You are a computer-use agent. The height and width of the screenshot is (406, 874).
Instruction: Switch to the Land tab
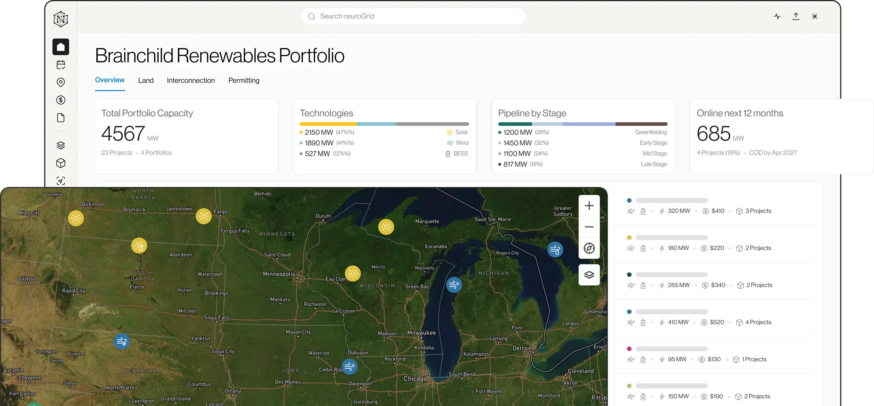point(146,80)
